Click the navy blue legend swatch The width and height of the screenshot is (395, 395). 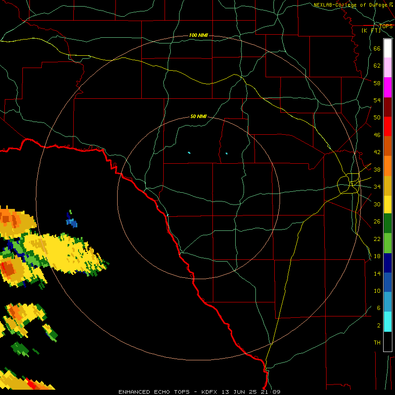click(388, 263)
